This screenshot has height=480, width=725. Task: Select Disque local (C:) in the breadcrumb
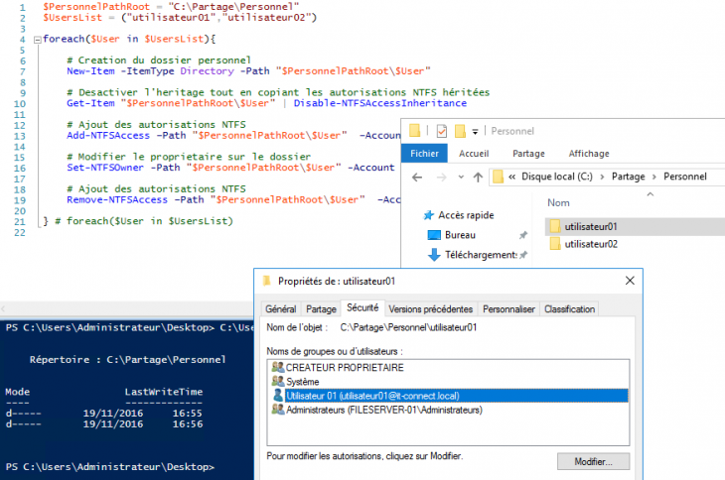(557, 177)
